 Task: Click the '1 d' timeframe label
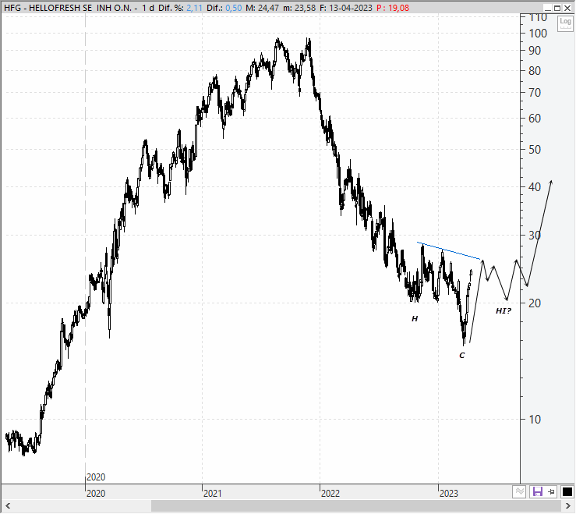[148, 8]
